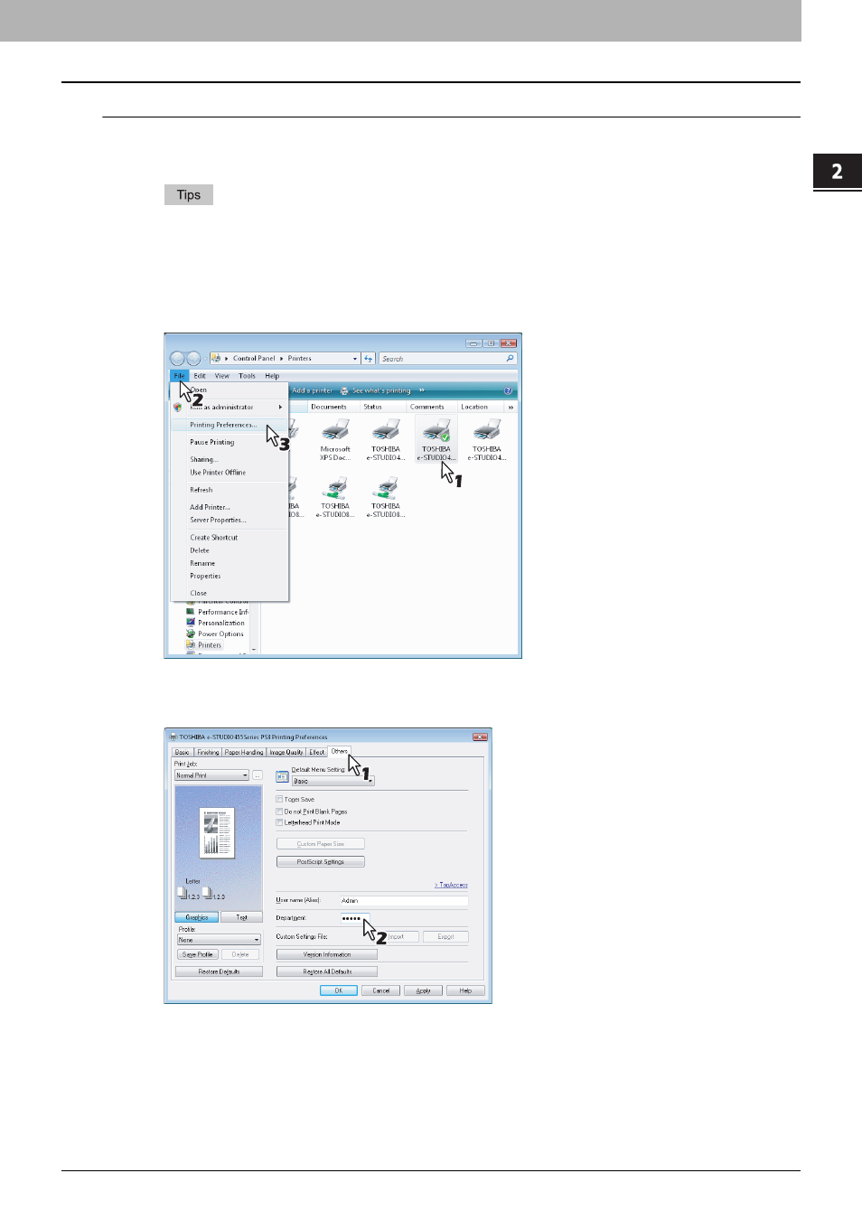Open the File menu

[179, 376]
